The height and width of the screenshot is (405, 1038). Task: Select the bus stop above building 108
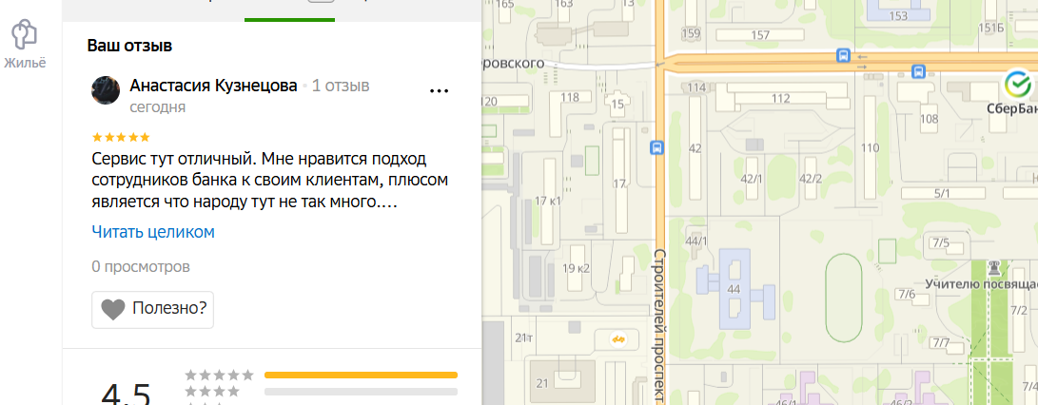(x=918, y=70)
